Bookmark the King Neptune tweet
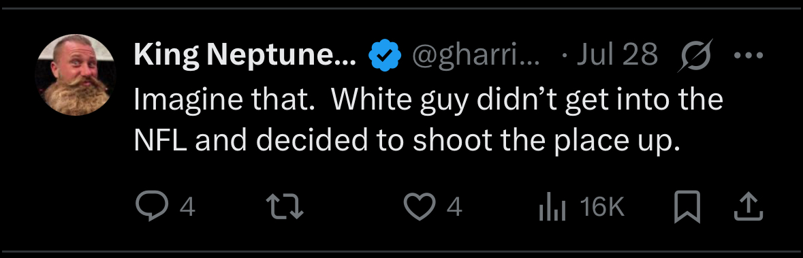Screen dimensions: 803x258 [687, 207]
